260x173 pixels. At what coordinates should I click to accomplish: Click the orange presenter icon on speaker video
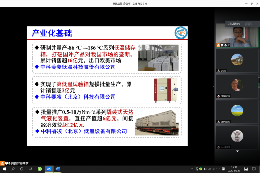pos(218,45)
